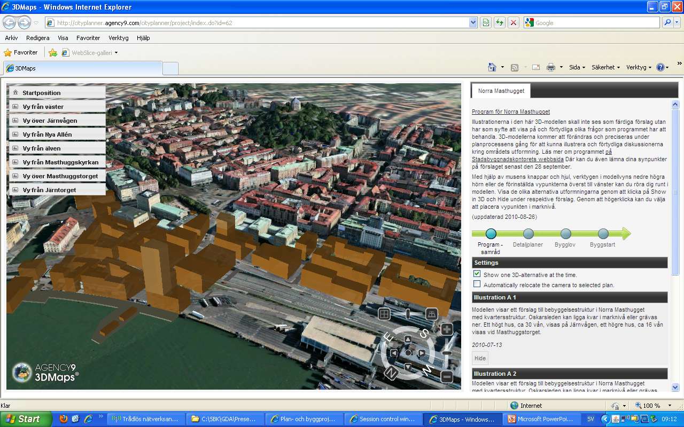Click the zoom slider handle between plus and minus
This screenshot has height=427, width=684.
(x=447, y=353)
